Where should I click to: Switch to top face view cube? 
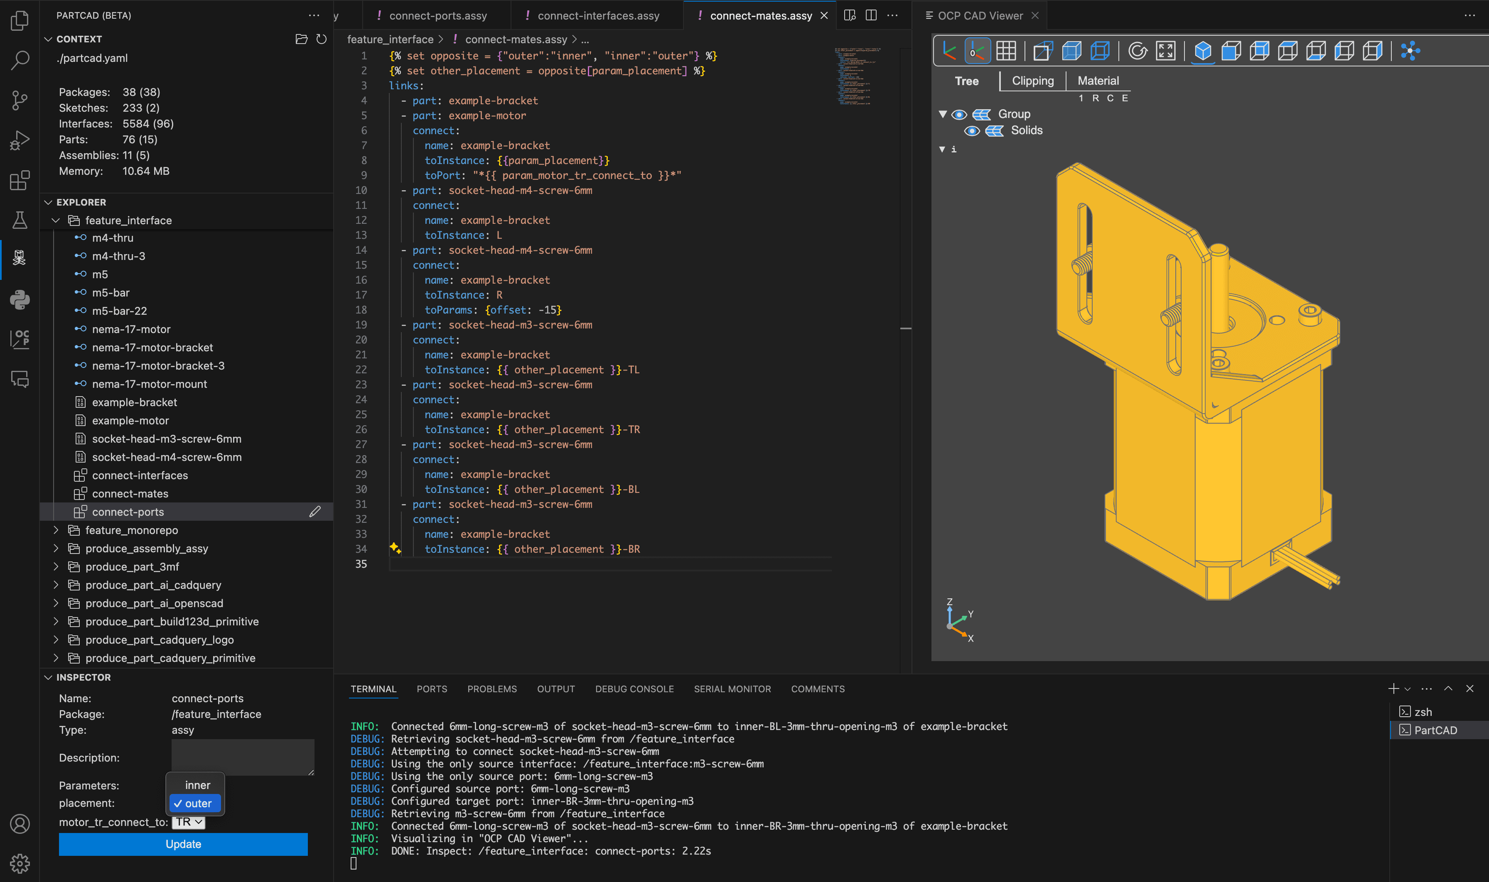1288,51
